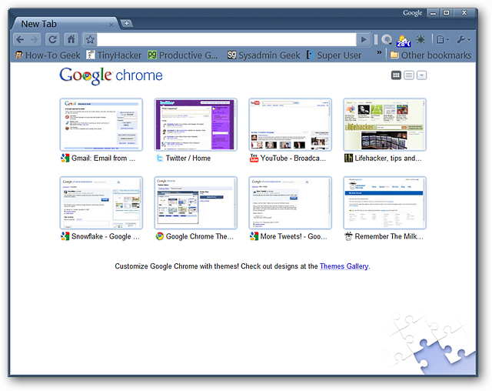Image resolution: width=492 pixels, height=391 pixels.
Task: Reload the current page
Action: pos(53,39)
